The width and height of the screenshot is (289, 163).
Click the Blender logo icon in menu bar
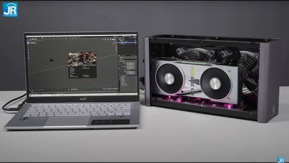coord(27,38)
